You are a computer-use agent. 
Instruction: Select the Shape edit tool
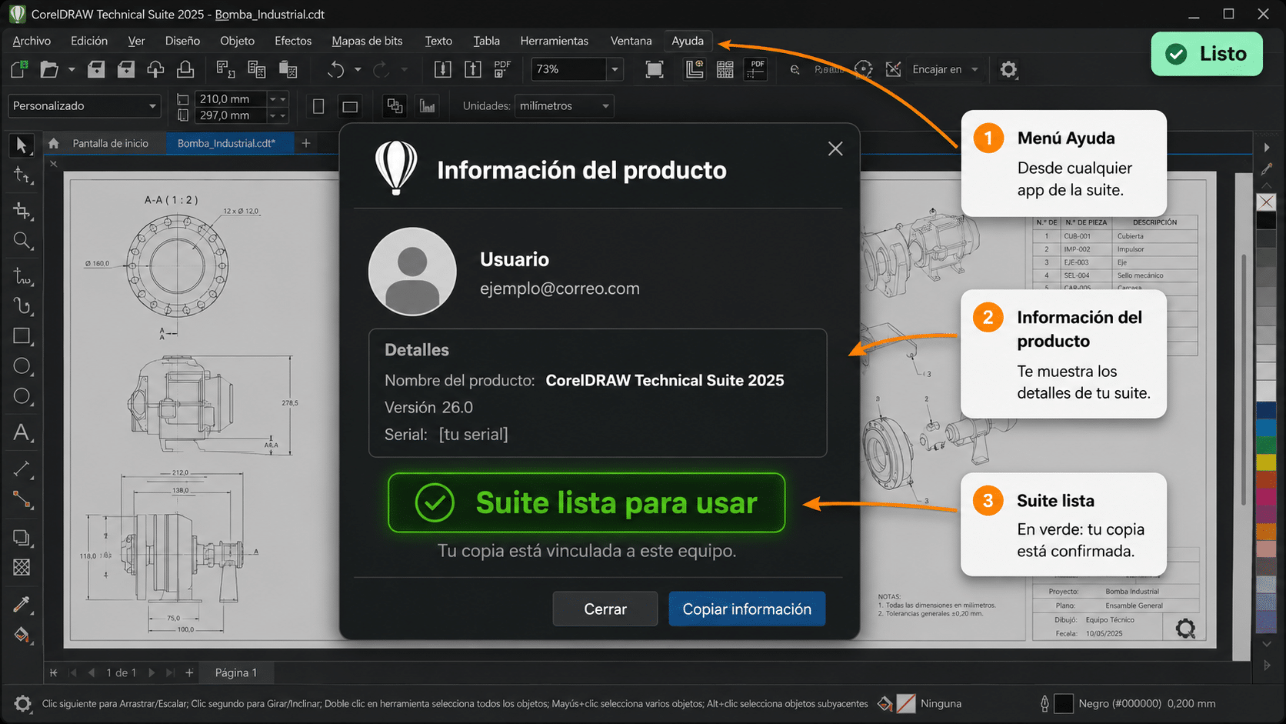22,175
